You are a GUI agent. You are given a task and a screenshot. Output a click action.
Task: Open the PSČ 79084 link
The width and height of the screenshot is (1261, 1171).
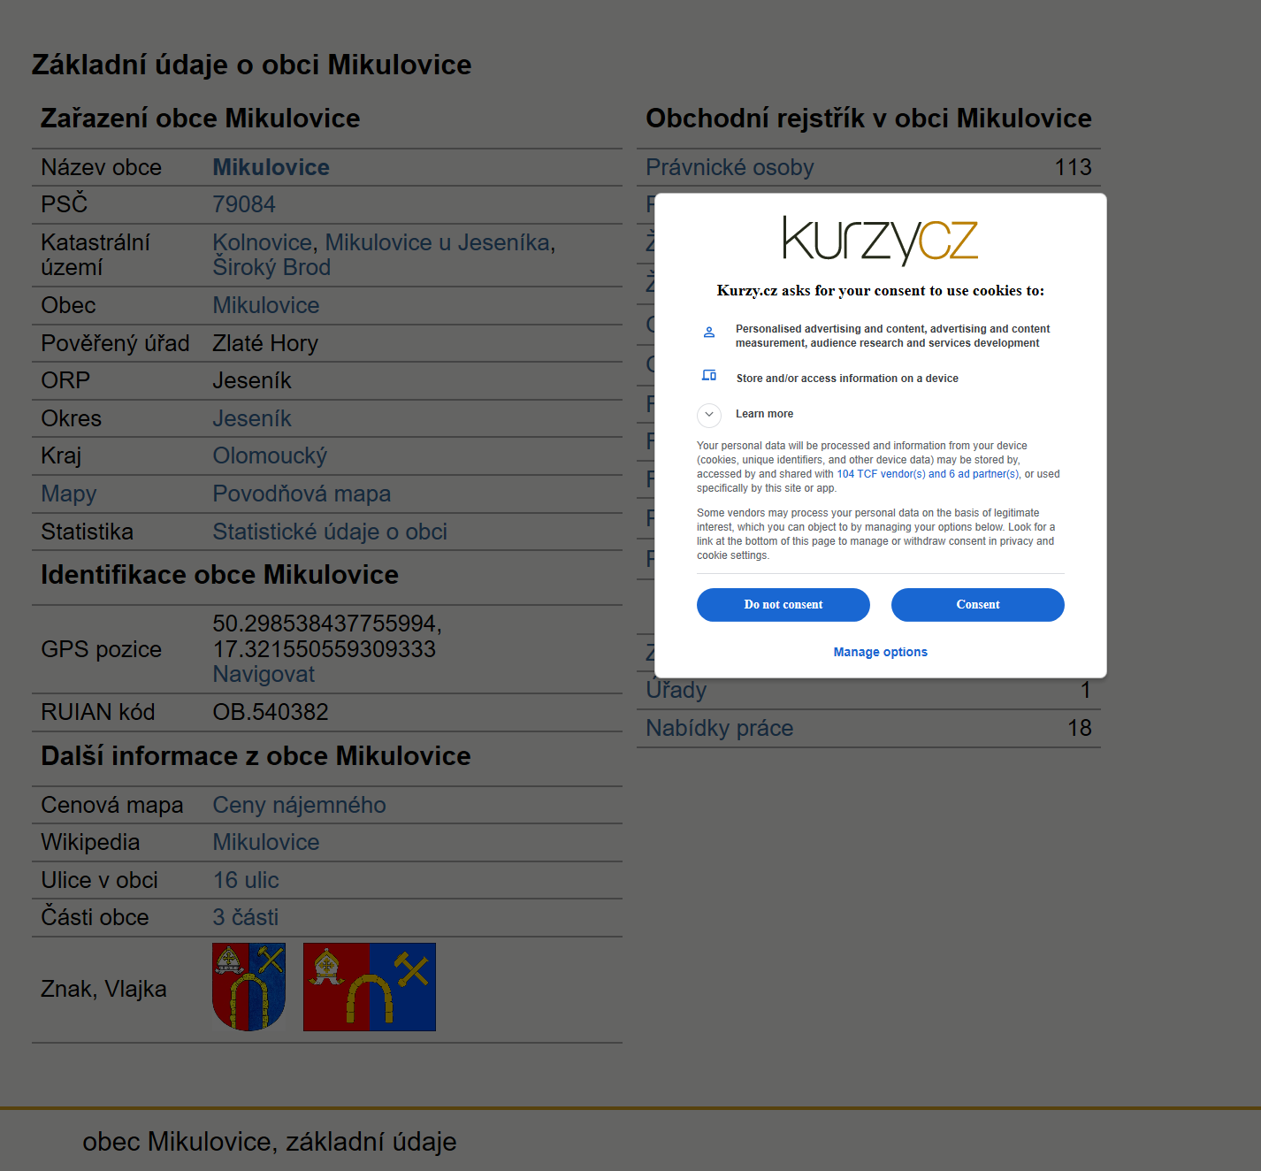tap(244, 204)
